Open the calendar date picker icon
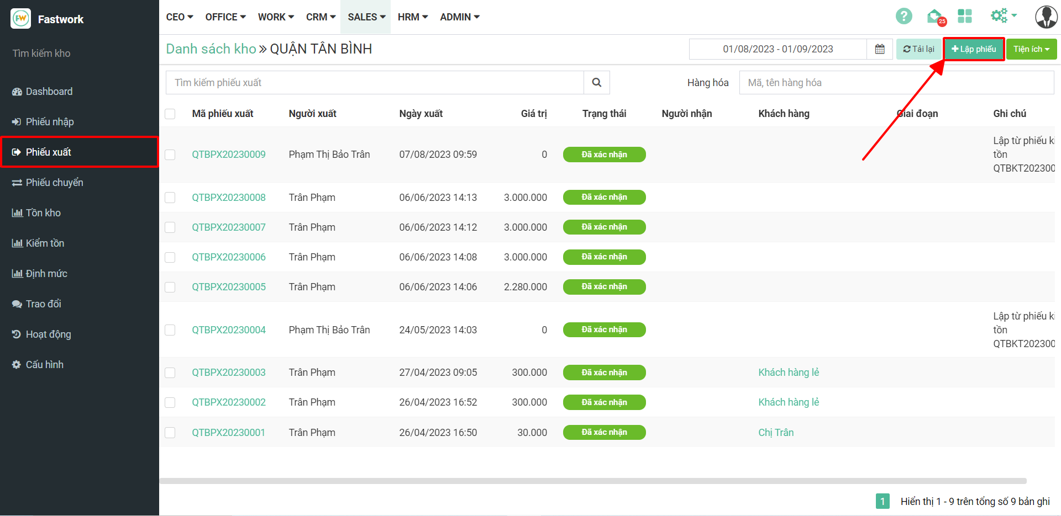The image size is (1061, 516). click(x=880, y=49)
